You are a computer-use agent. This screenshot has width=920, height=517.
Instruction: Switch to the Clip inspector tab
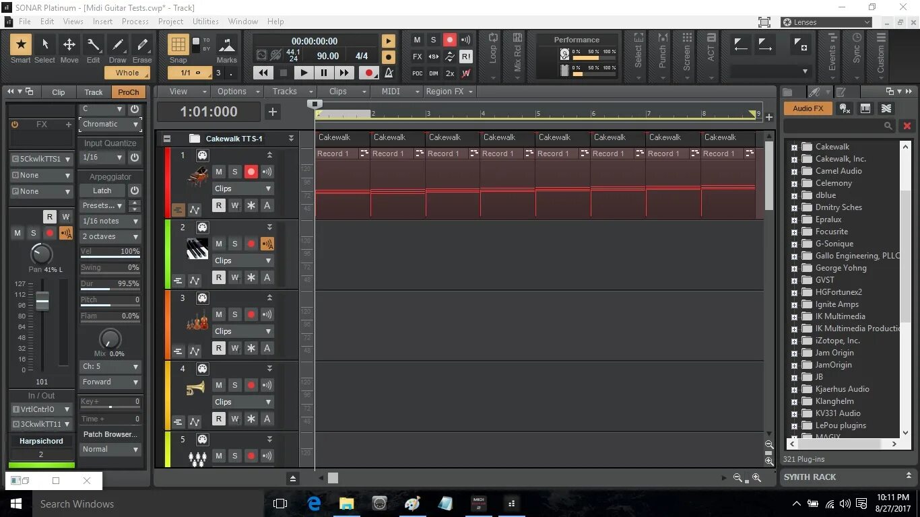click(59, 92)
